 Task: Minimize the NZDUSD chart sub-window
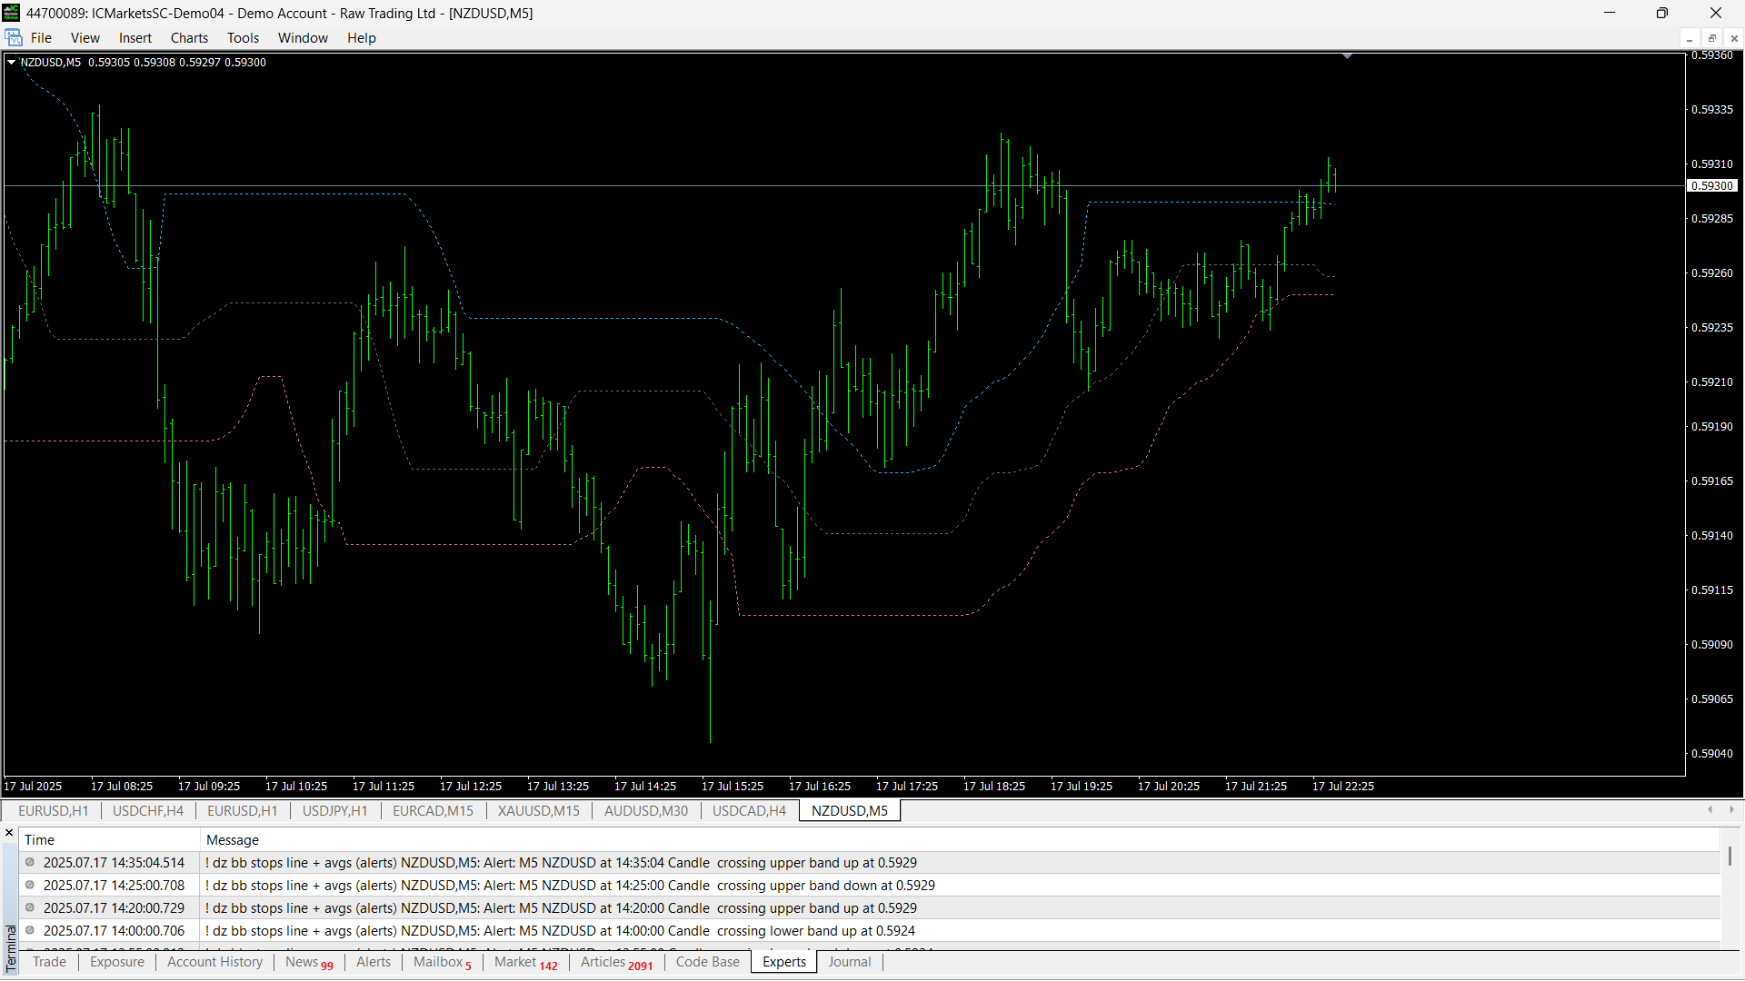(1690, 38)
